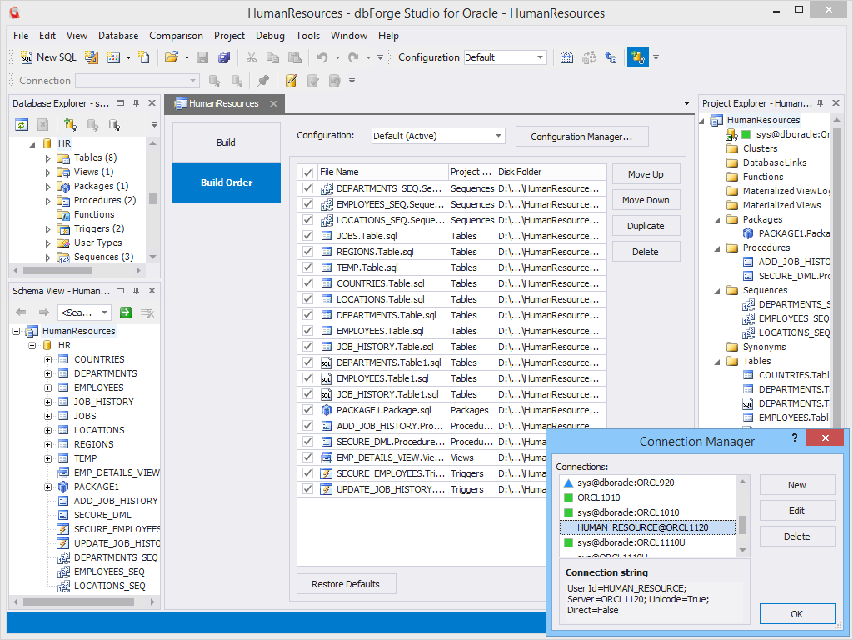Click the new document icon beside New SQL group
This screenshot has height=640, width=853.
point(143,57)
